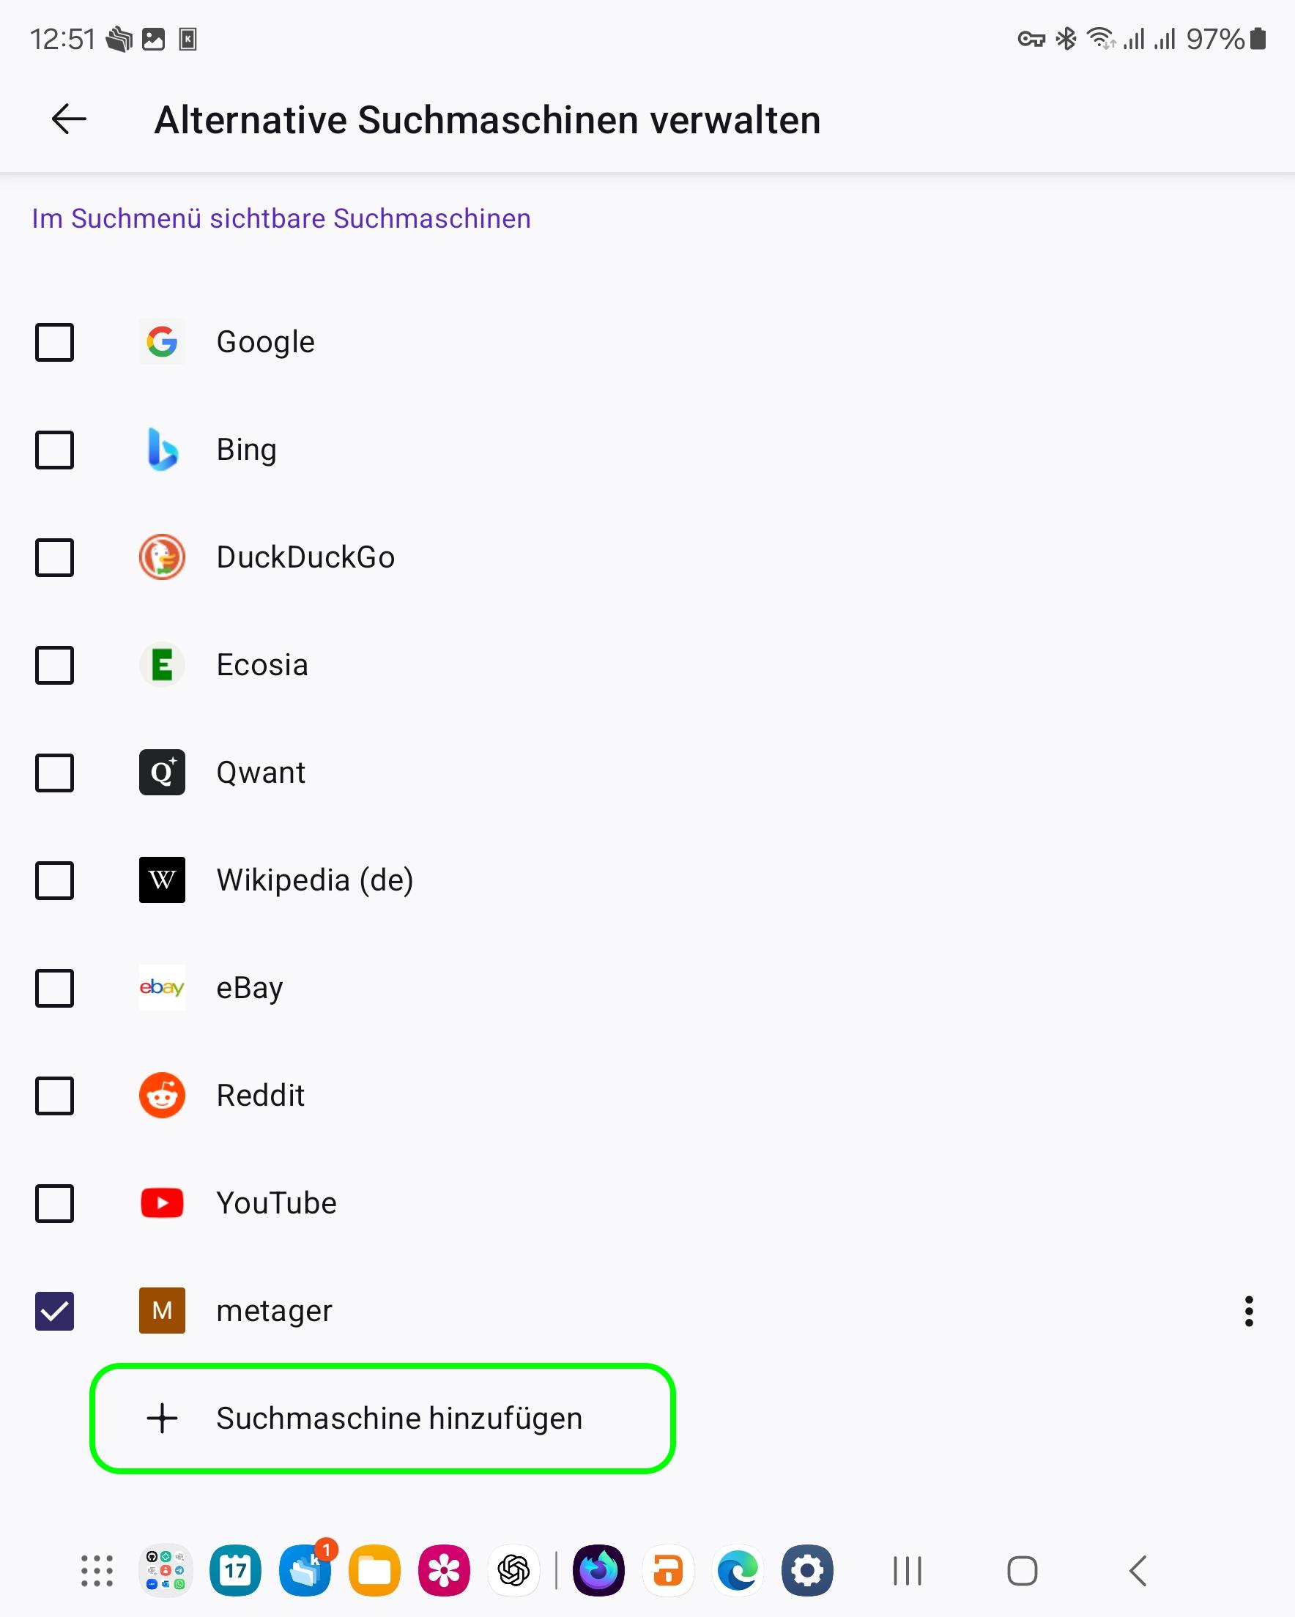The image size is (1295, 1617).
Task: Open Settings gear app in taskbar
Action: [807, 1571]
